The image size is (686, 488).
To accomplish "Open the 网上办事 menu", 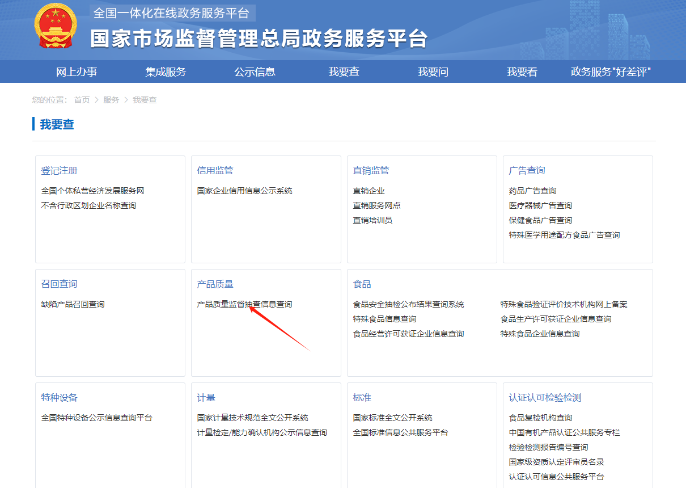I will [x=77, y=72].
